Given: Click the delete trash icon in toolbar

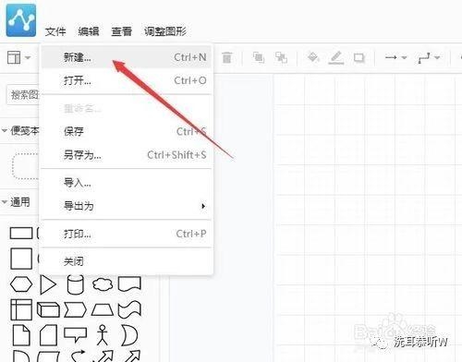Looking at the screenshot, I should [x=227, y=57].
